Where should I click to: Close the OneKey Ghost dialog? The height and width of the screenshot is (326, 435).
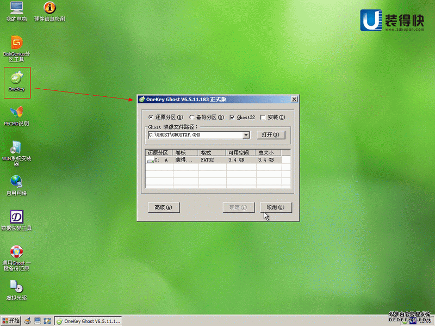coord(294,100)
